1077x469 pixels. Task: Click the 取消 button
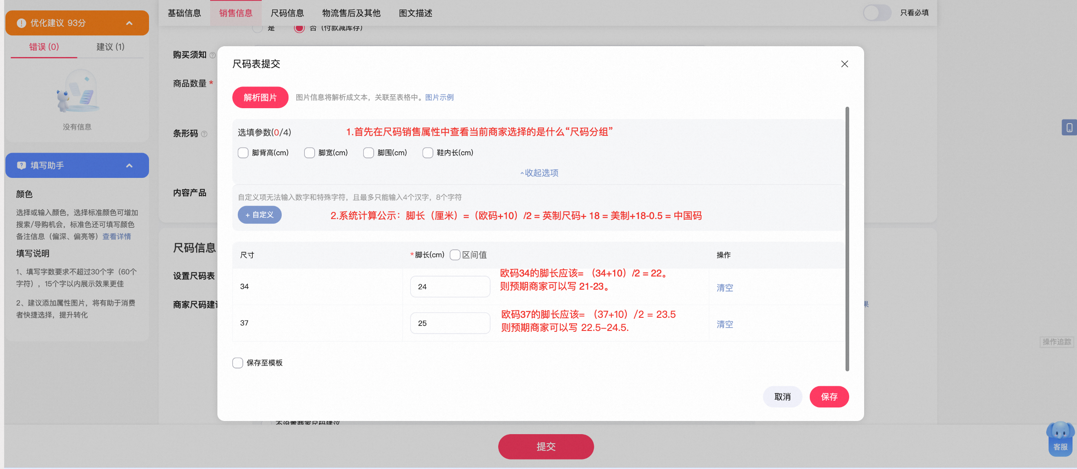pos(783,397)
